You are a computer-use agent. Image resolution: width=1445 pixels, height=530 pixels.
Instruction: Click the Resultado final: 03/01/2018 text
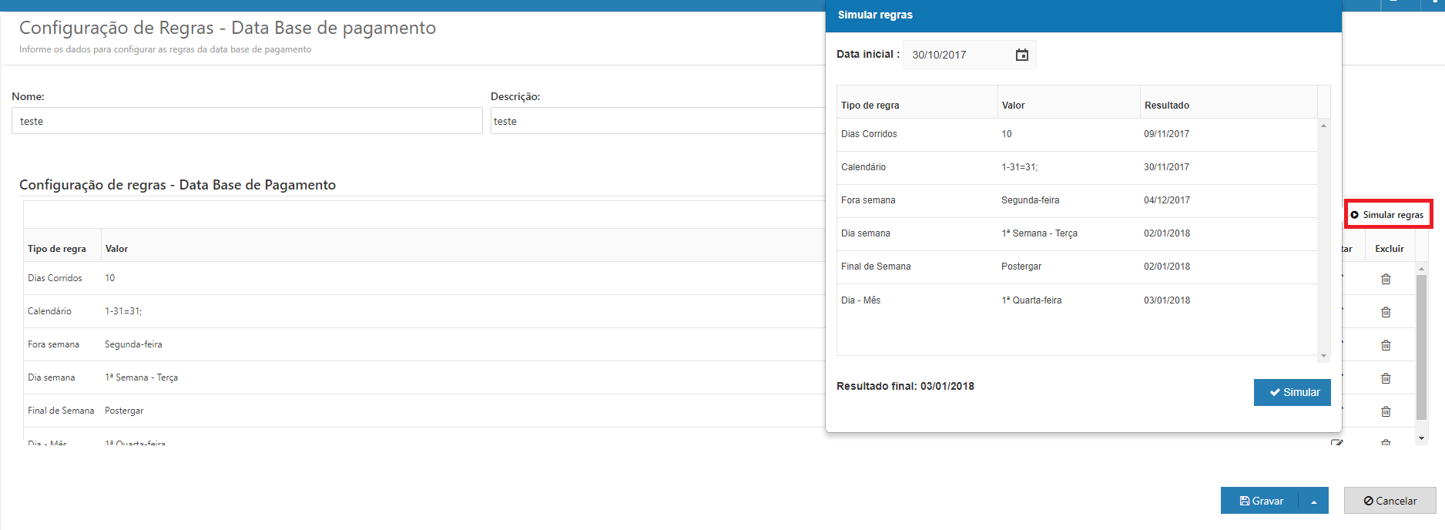[x=905, y=386]
